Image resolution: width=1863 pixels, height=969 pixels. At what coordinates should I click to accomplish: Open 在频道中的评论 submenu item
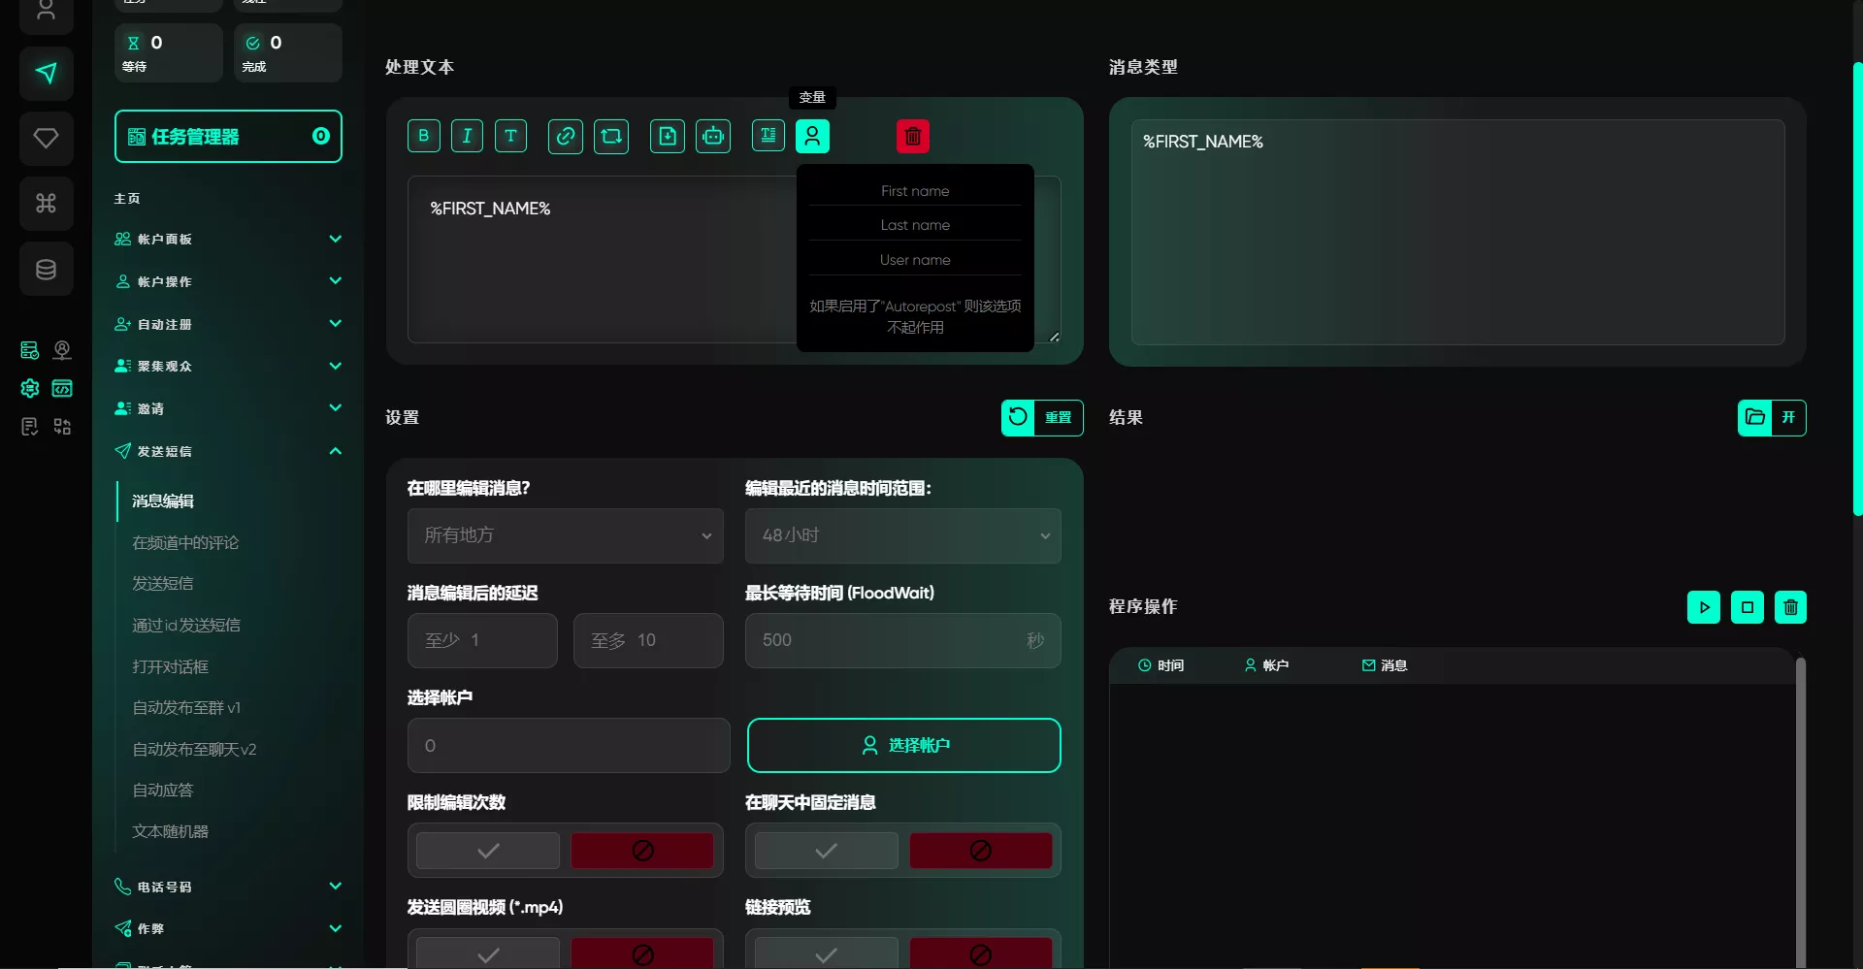pos(185,542)
